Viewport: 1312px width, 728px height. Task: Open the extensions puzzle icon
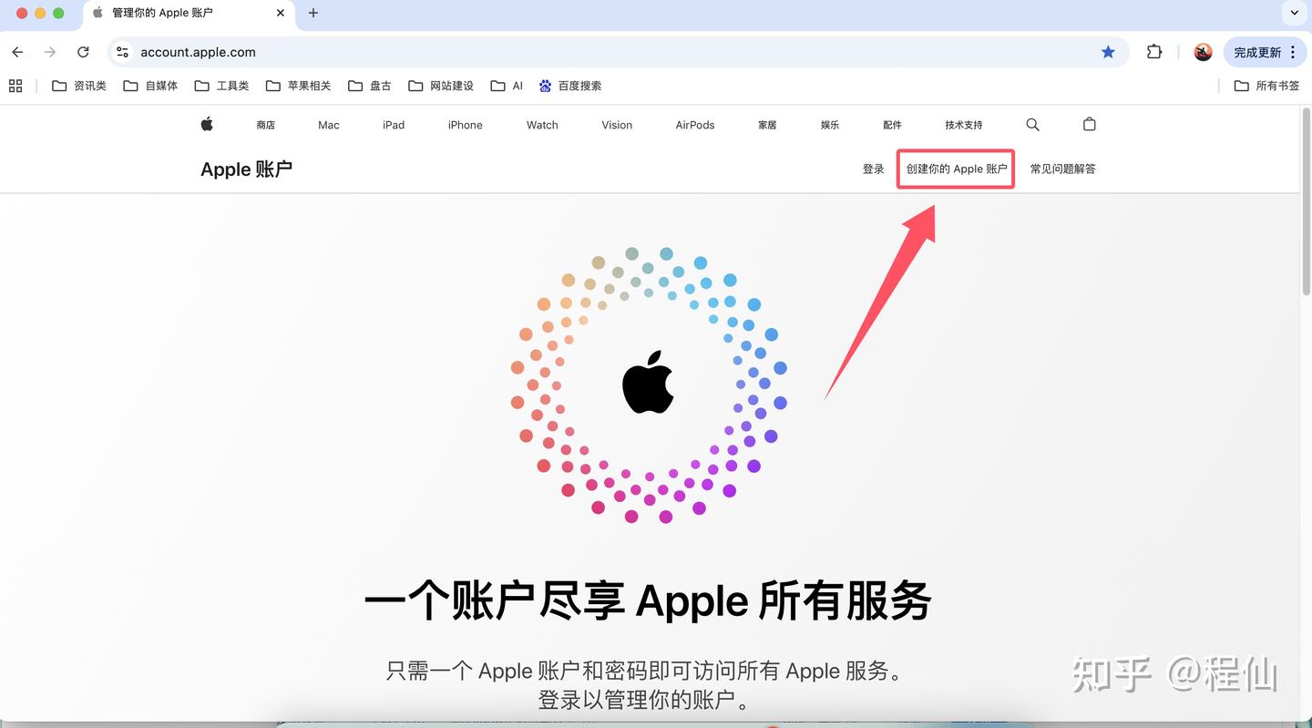[1154, 52]
